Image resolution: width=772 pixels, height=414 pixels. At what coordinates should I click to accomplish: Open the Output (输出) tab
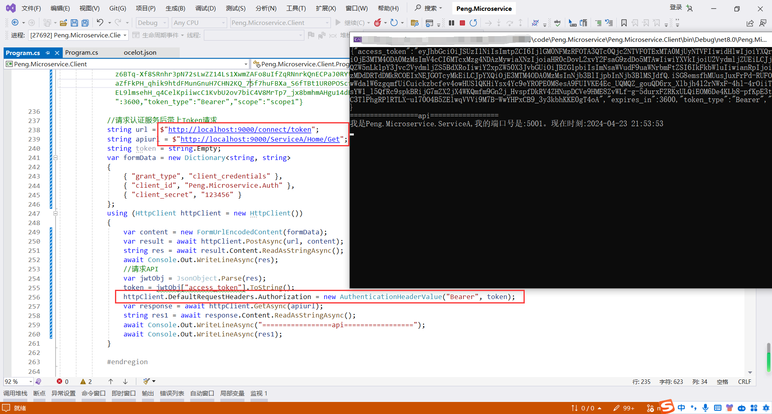(x=148, y=394)
